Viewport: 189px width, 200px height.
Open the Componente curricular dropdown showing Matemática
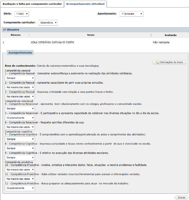coord(48,23)
